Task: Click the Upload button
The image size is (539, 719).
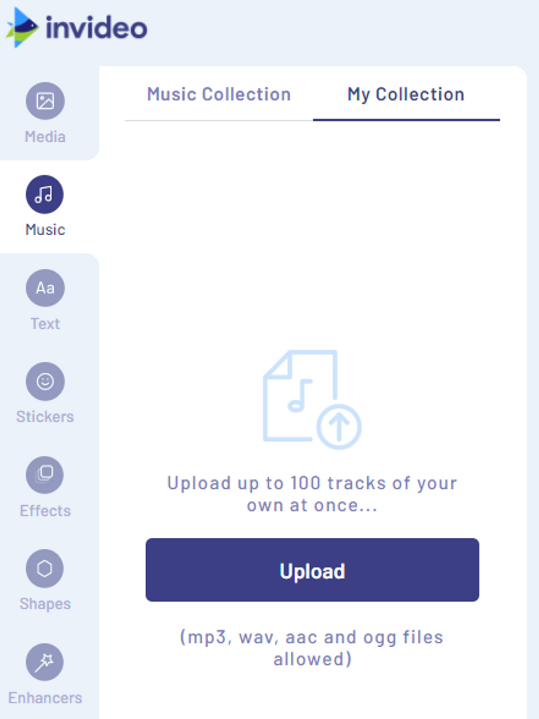Action: (x=312, y=571)
